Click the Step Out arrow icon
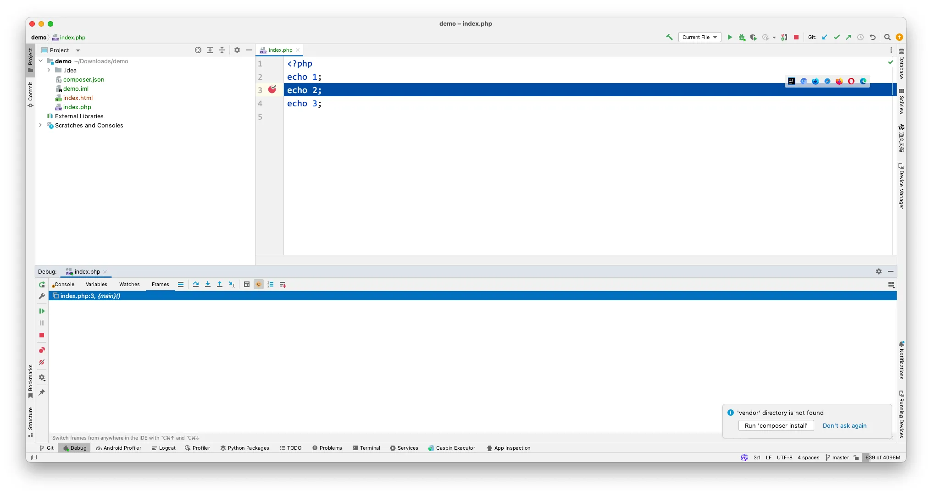Viewport: 932px width, 496px height. (220, 284)
